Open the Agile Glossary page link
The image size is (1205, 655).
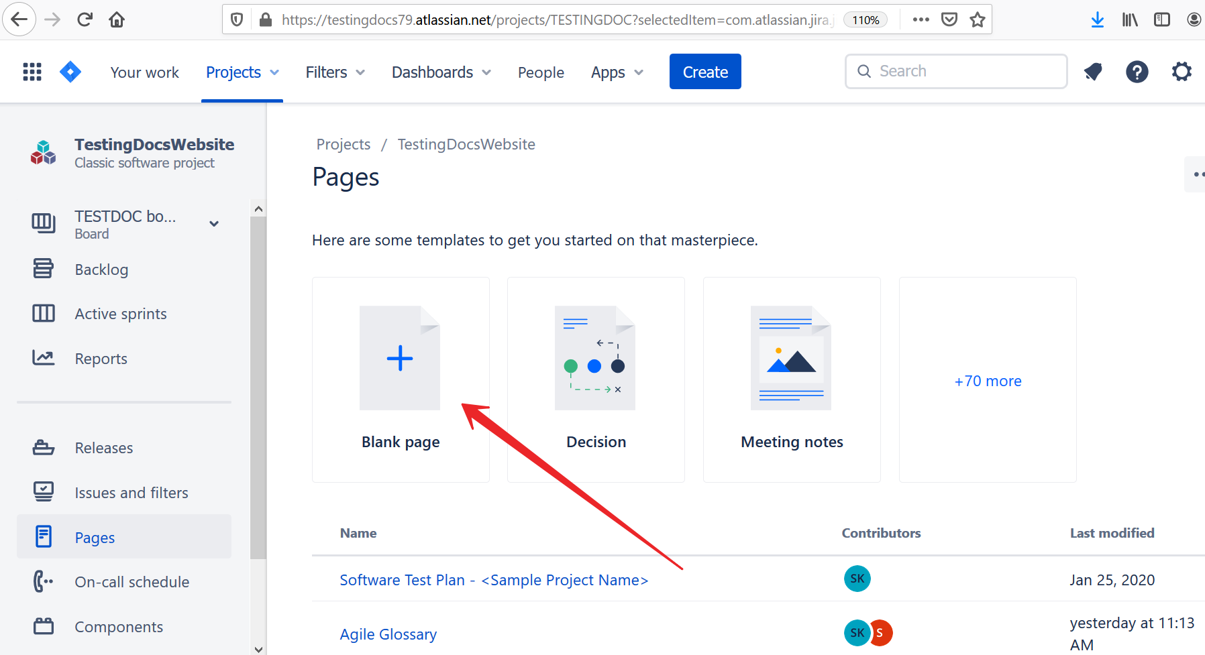tap(388, 634)
